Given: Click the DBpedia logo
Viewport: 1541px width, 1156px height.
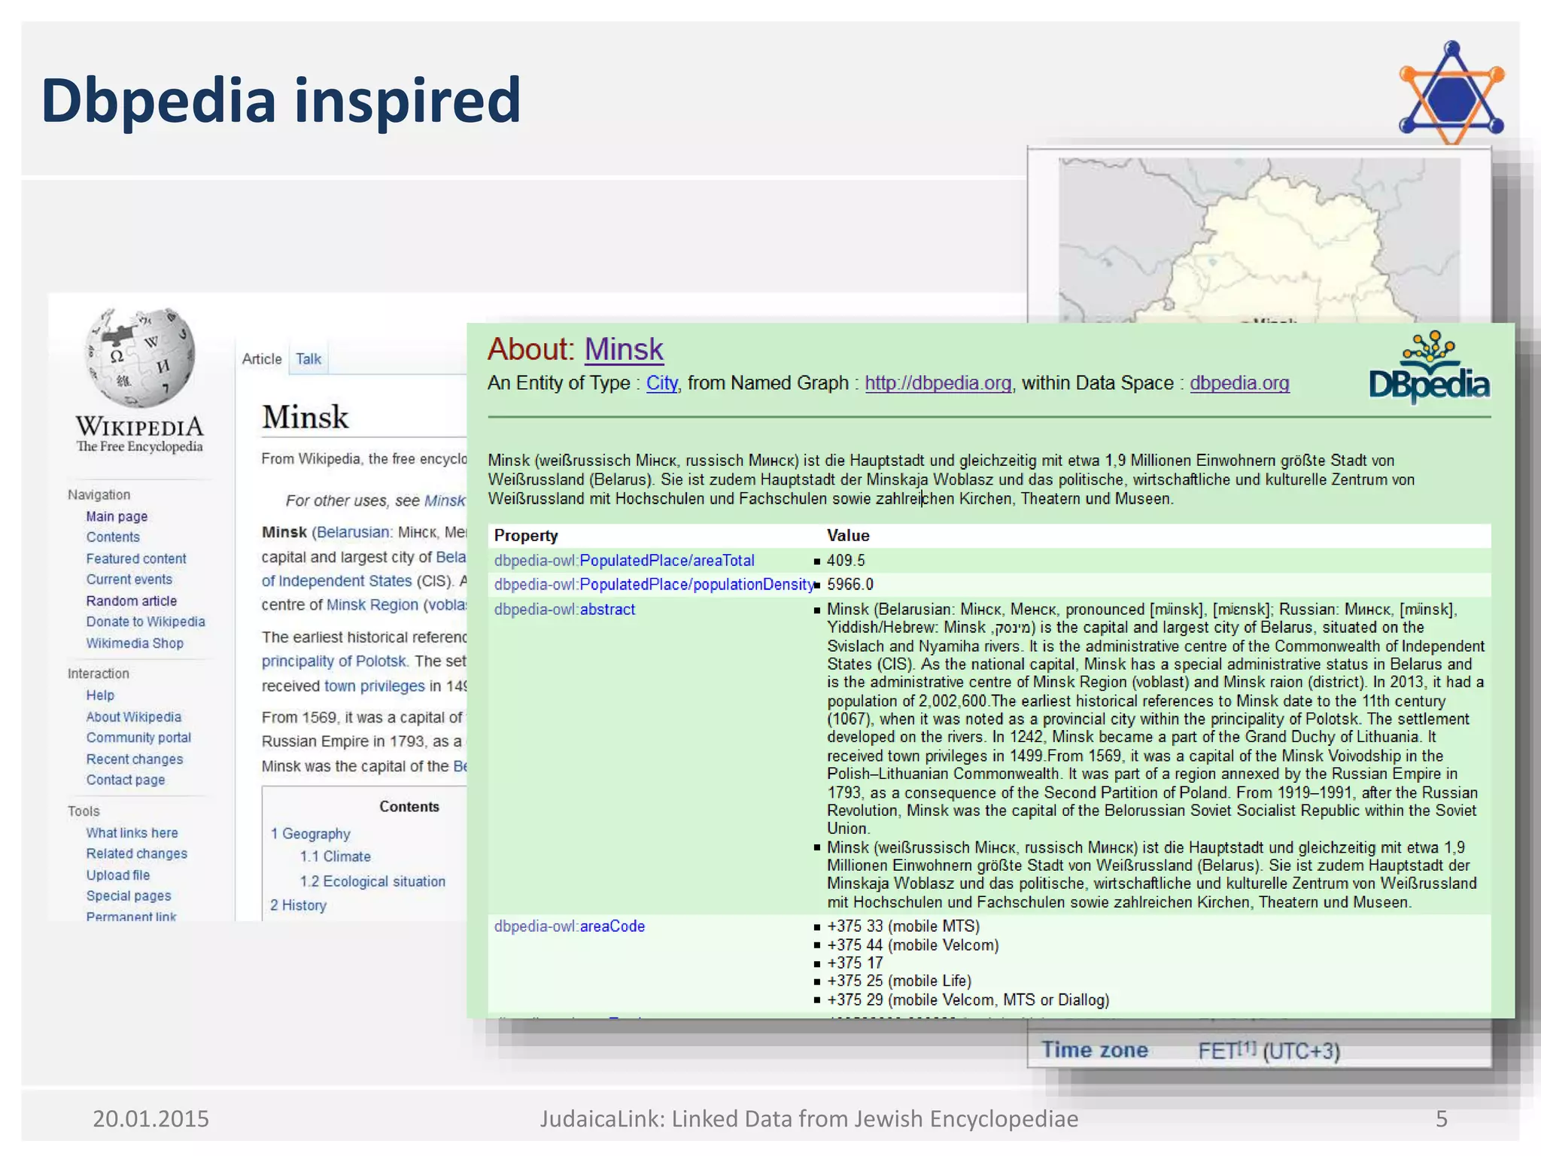Looking at the screenshot, I should coord(1429,367).
